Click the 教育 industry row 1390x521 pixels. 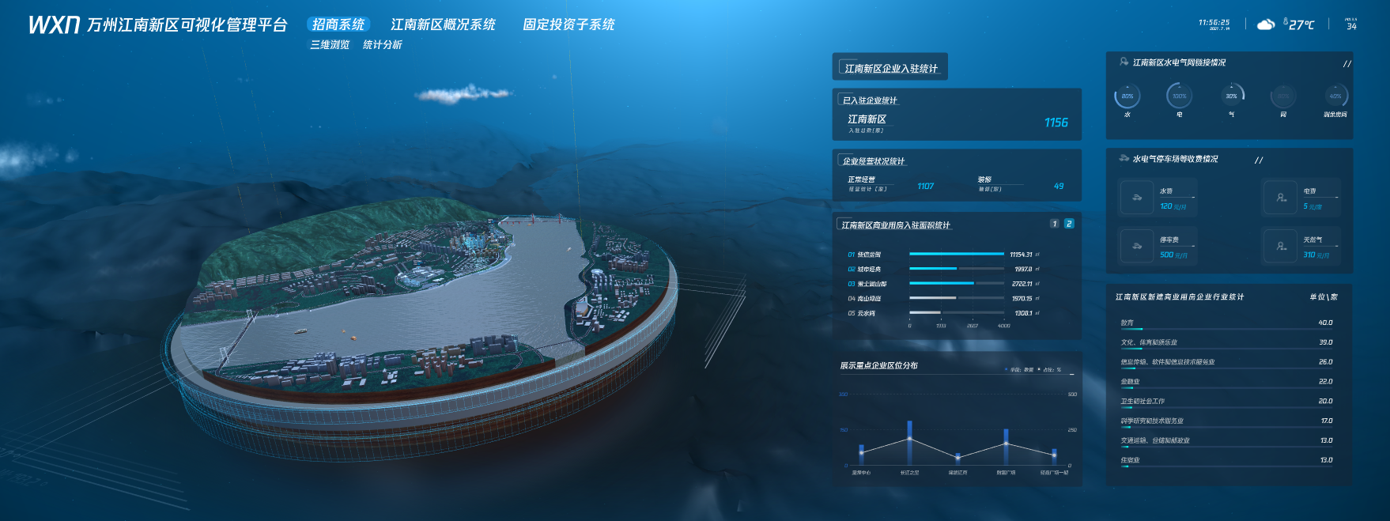(x=1226, y=323)
